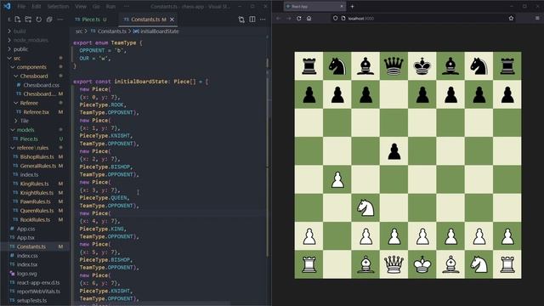Close the Constants.ts tab
Screen dimensions: 544x306
point(172,20)
